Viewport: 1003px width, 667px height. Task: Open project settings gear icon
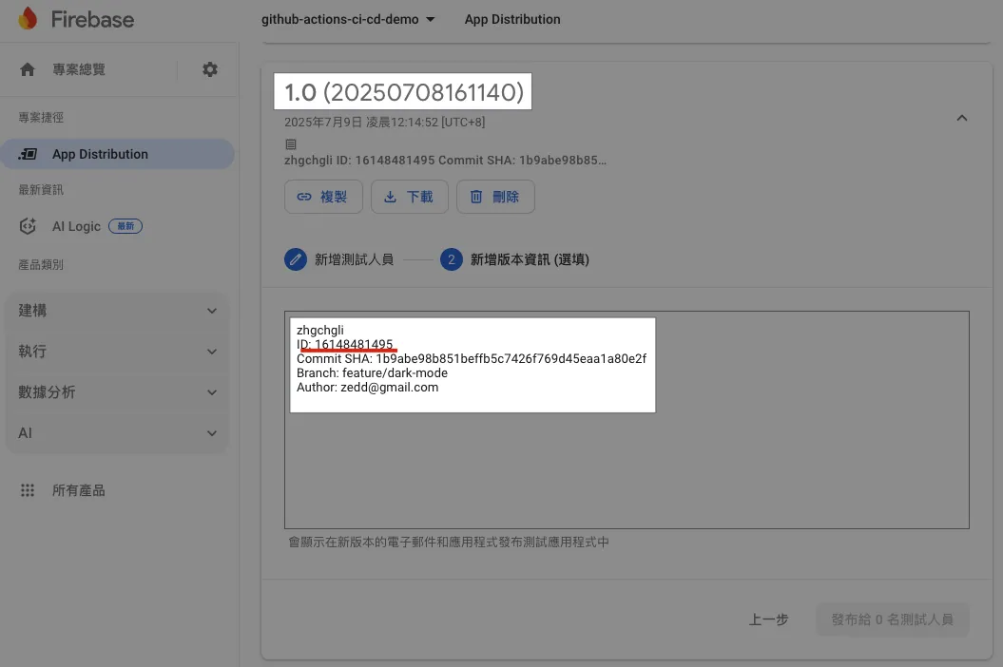point(210,69)
